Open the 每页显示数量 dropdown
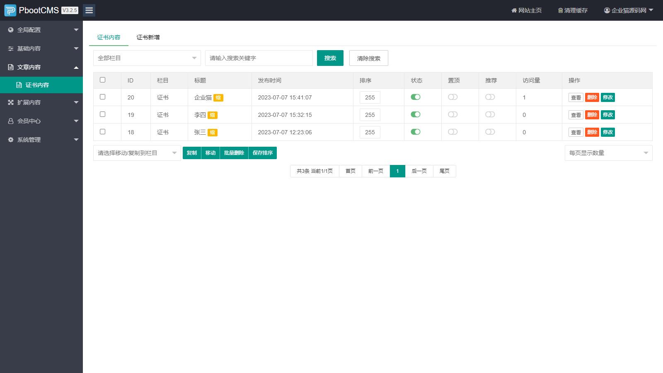The image size is (663, 373). point(608,153)
